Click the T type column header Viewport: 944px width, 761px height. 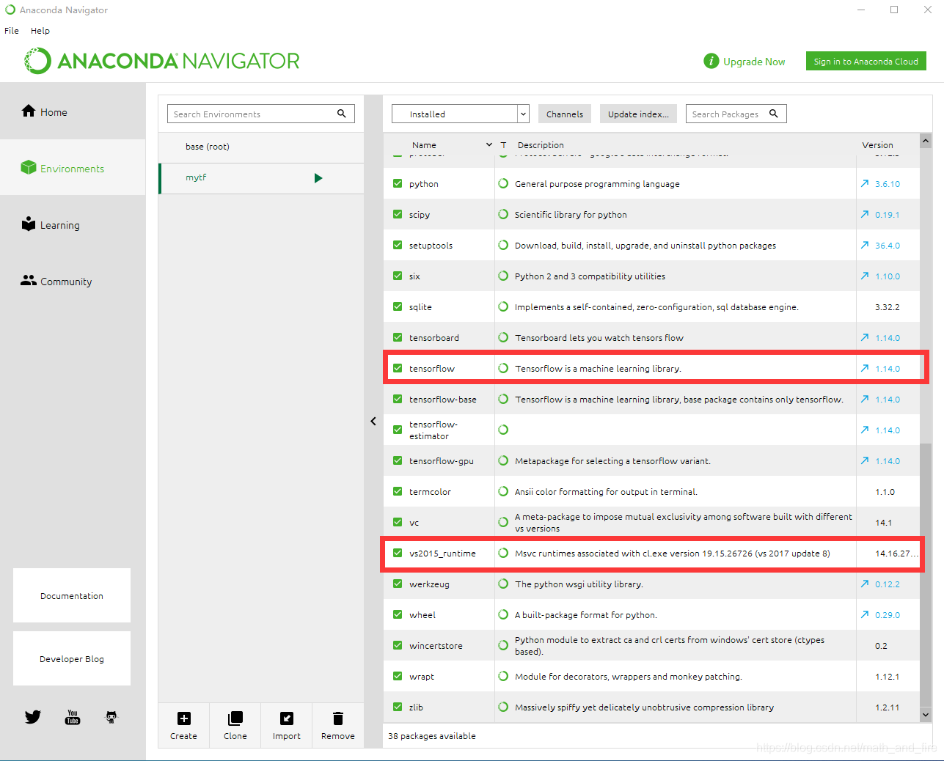[503, 145]
